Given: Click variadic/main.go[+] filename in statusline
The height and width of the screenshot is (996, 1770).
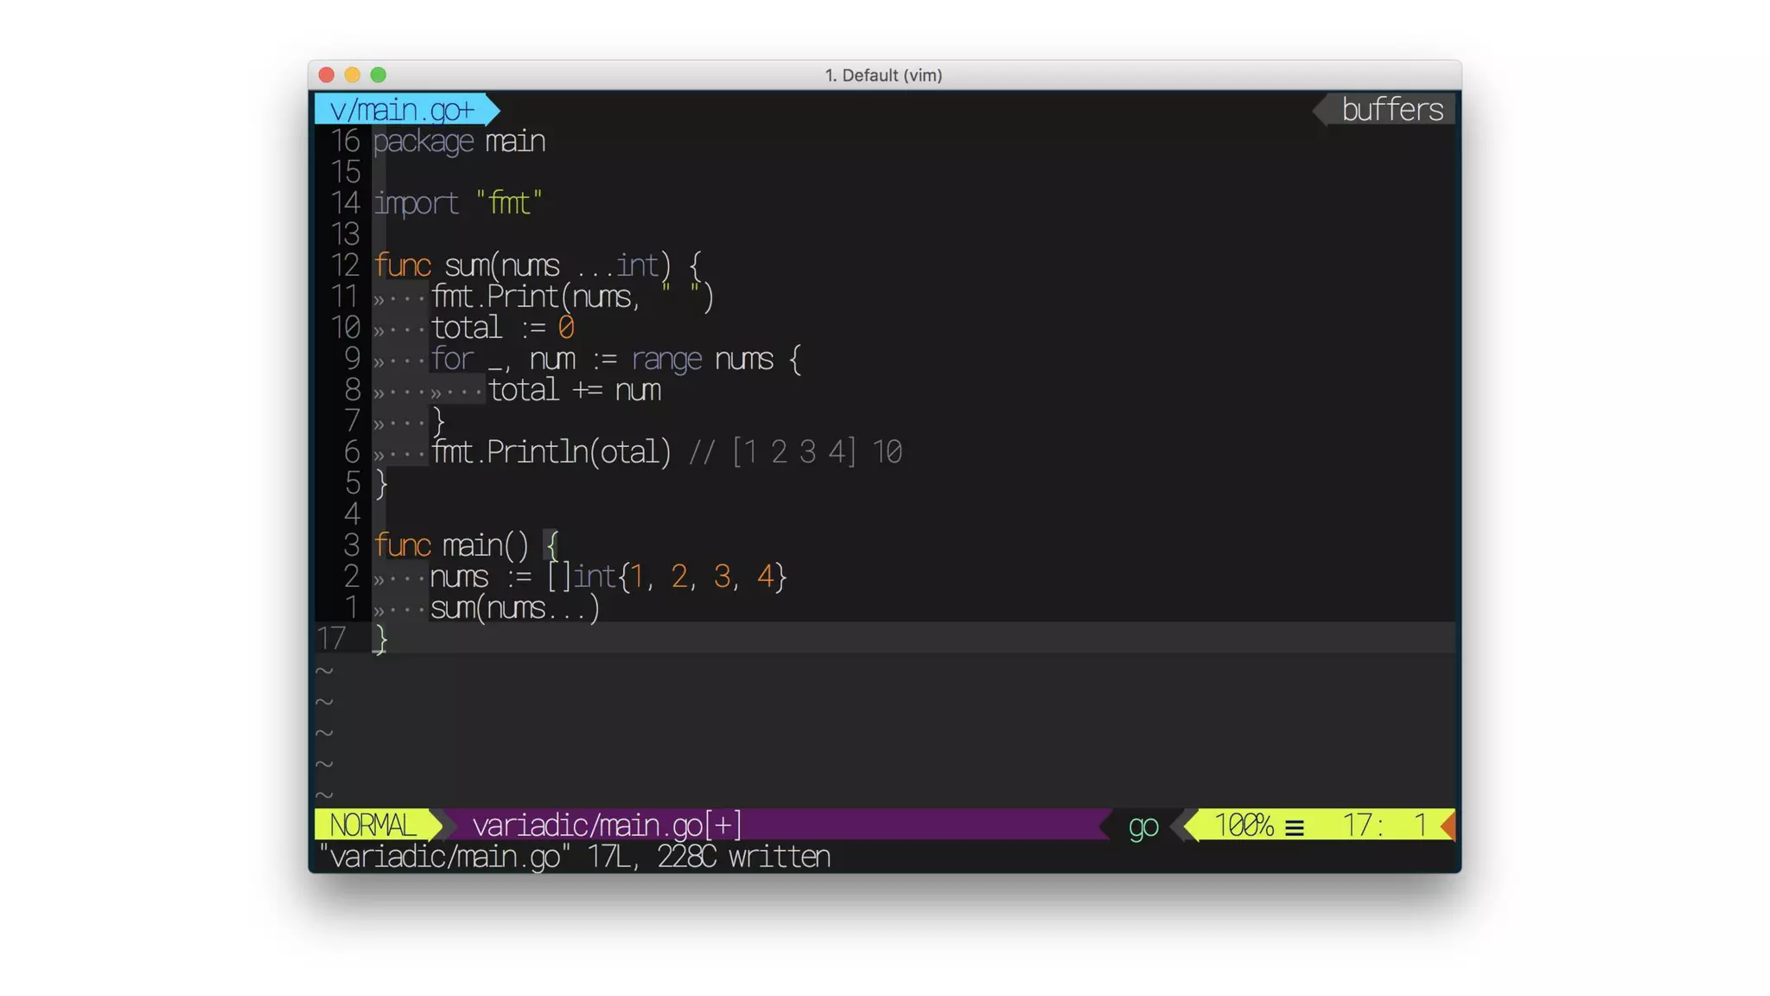Looking at the screenshot, I should [x=607, y=825].
